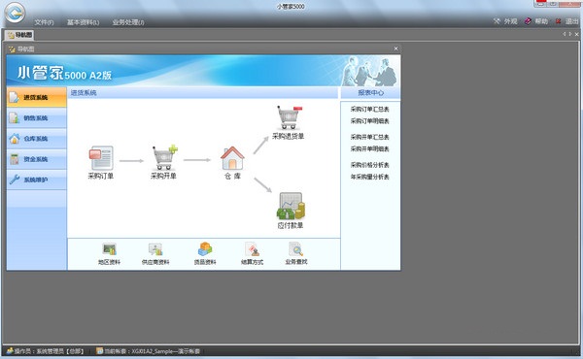Select 仓库系统 in the sidebar
Image resolution: width=583 pixels, height=359 pixels.
click(x=37, y=139)
